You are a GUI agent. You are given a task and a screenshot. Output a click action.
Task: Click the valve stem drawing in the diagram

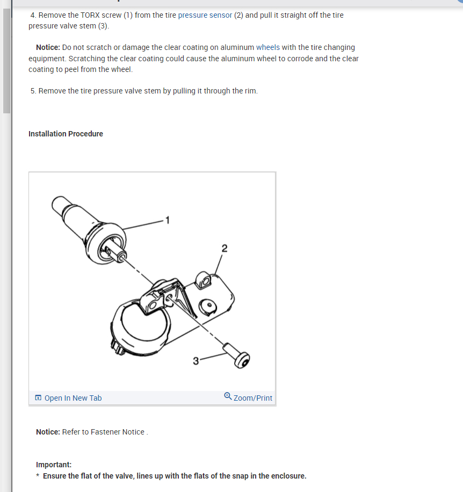click(89, 230)
